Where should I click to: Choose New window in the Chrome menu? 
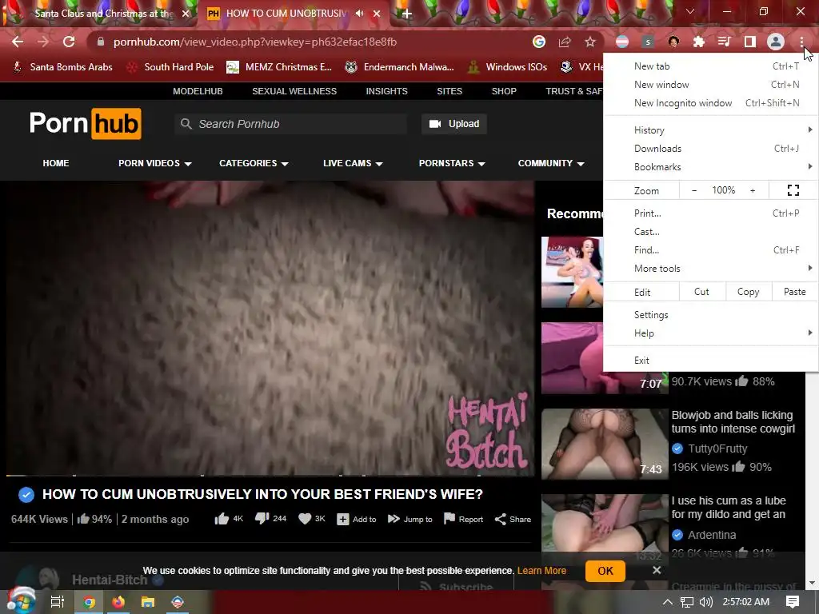click(x=710, y=85)
